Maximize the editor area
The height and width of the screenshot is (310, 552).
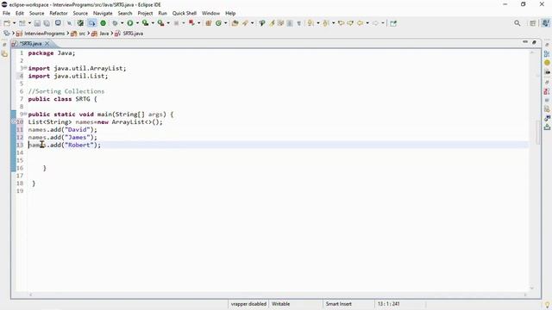(534, 42)
